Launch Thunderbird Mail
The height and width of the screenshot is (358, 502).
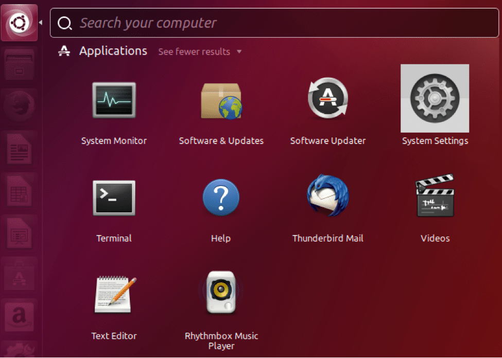[x=328, y=195]
